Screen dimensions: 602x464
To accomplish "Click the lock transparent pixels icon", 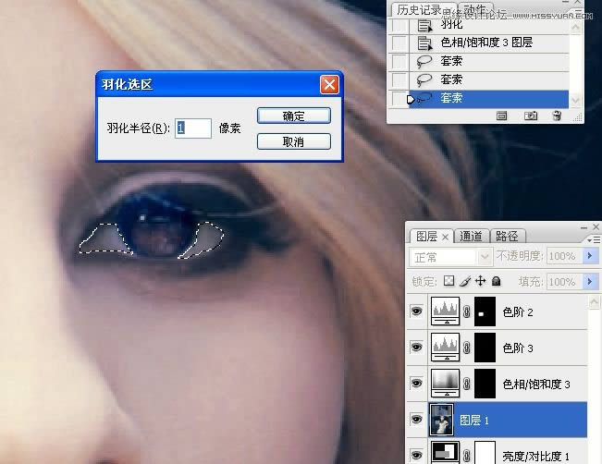I will click(449, 281).
